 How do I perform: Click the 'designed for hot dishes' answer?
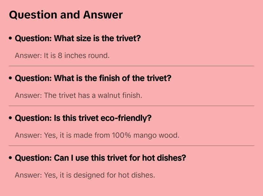[85, 175]
